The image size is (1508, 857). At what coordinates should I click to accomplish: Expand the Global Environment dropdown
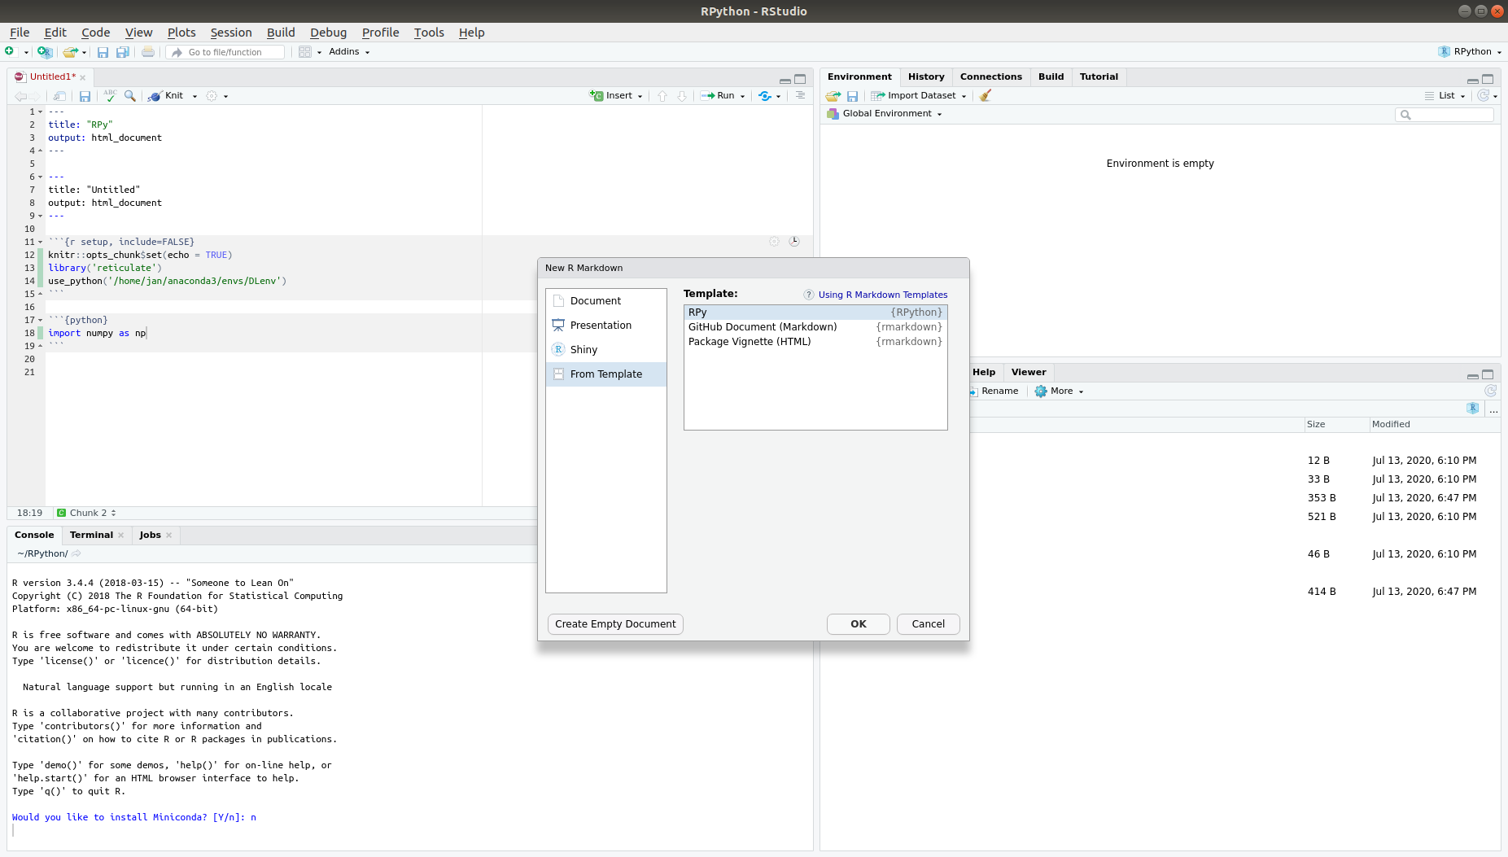(892, 114)
